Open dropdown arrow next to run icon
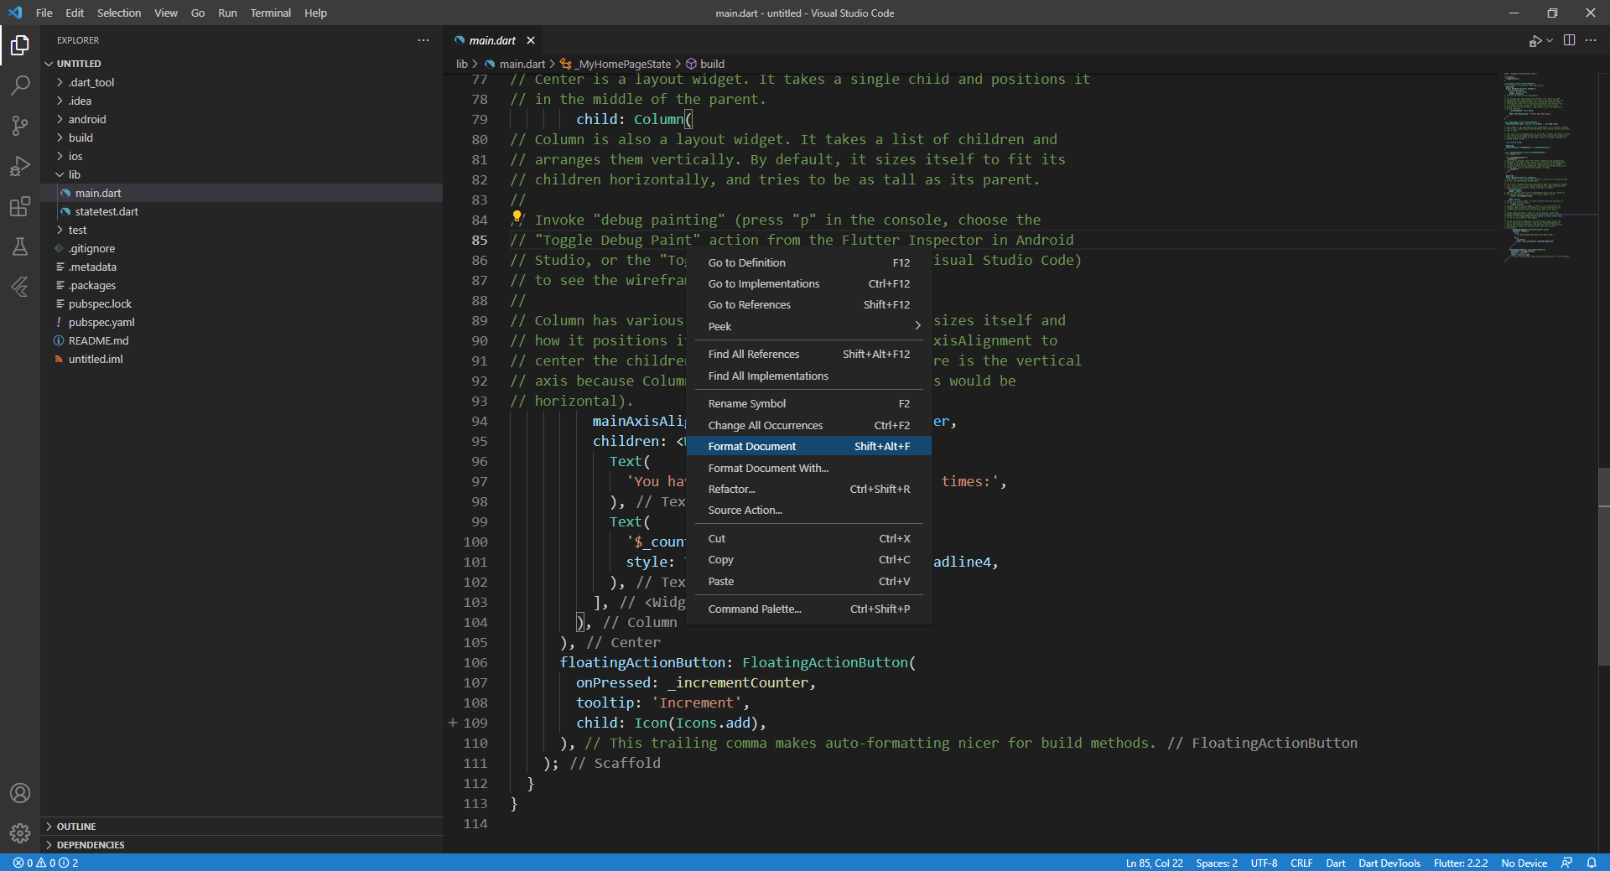The width and height of the screenshot is (1610, 871). point(1550,40)
